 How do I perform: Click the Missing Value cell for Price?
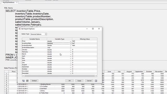tap(85, 41)
